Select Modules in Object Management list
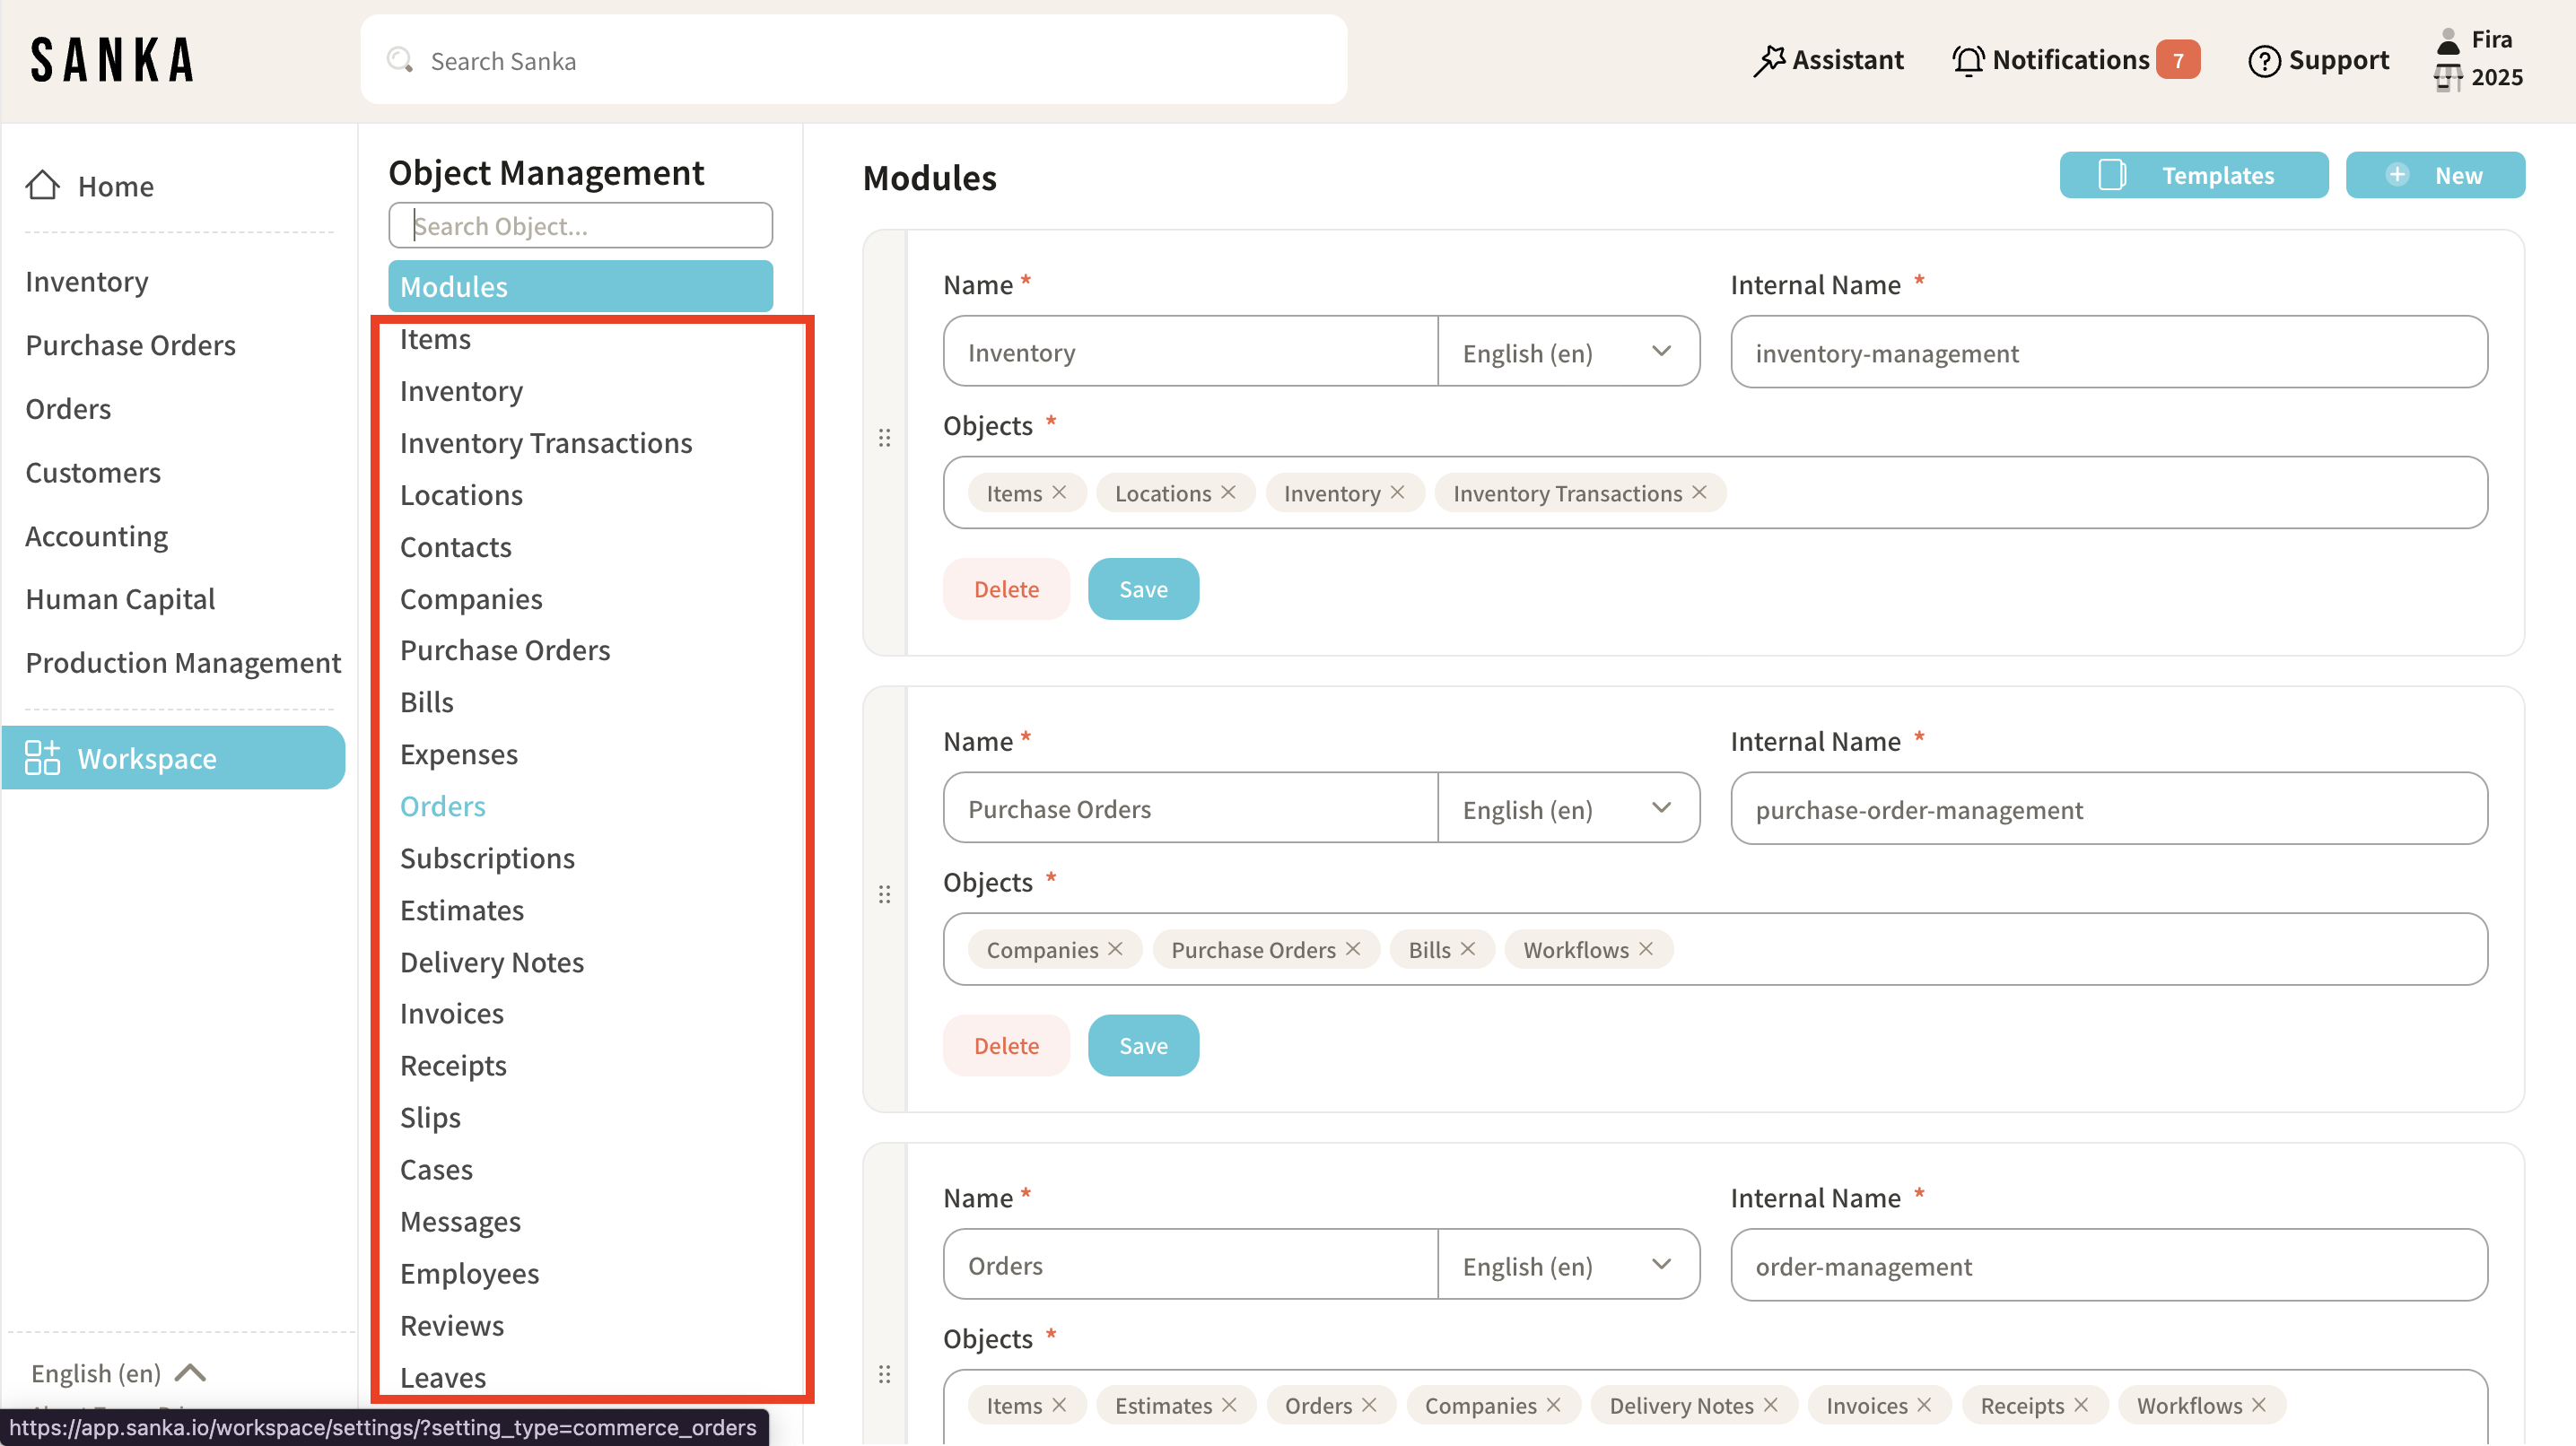This screenshot has width=2576, height=1446. click(x=580, y=286)
